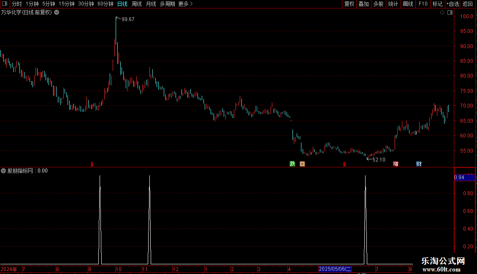The image size is (477, 274).
Task: Open F10 company information
Action: click(x=423, y=4)
